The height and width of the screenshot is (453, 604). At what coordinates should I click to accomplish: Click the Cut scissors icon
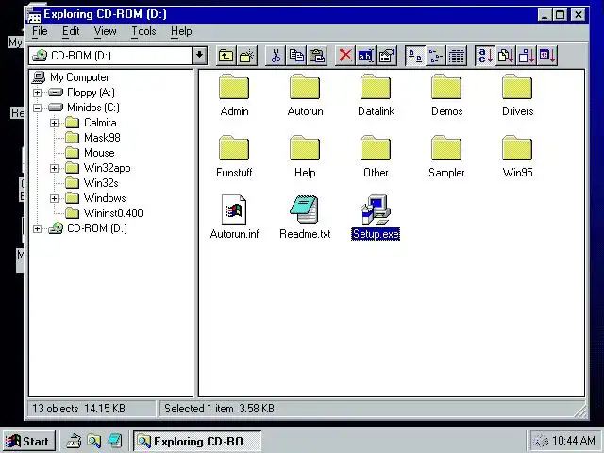pyautogui.click(x=276, y=56)
